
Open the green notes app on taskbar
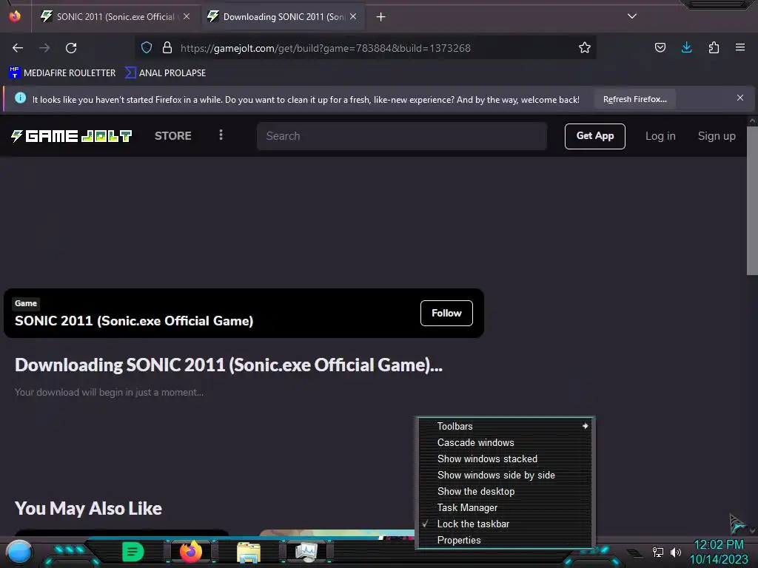click(x=133, y=552)
